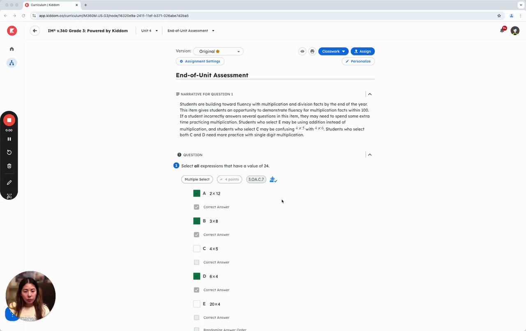Screen dimensions: 526x331
Task: Check Correct Answer under 20×4
Action: [196, 317]
